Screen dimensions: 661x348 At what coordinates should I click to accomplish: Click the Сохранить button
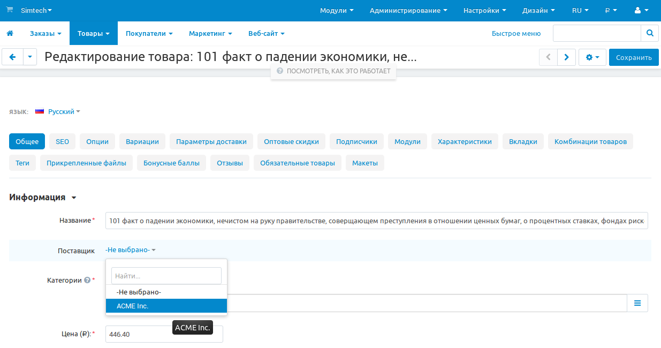[633, 57]
